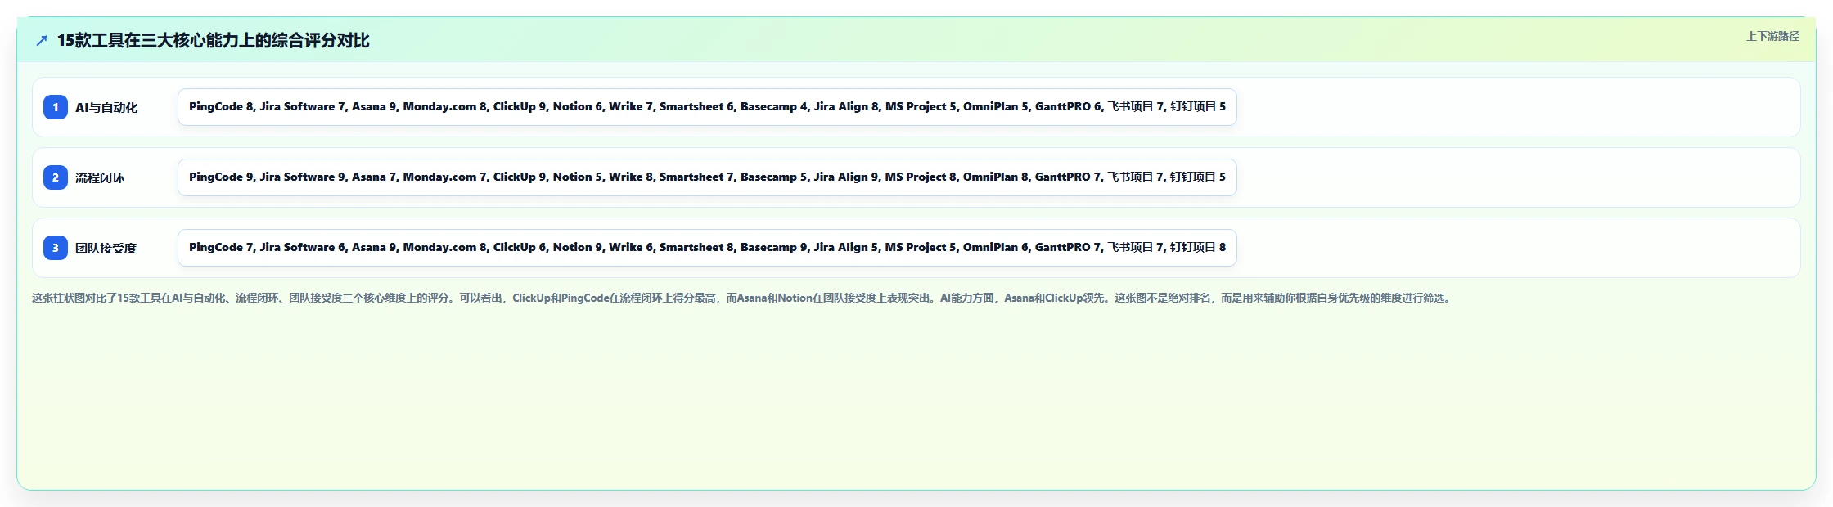This screenshot has width=1833, height=507.
Task: Select the number 1 badge
Action: coord(56,107)
